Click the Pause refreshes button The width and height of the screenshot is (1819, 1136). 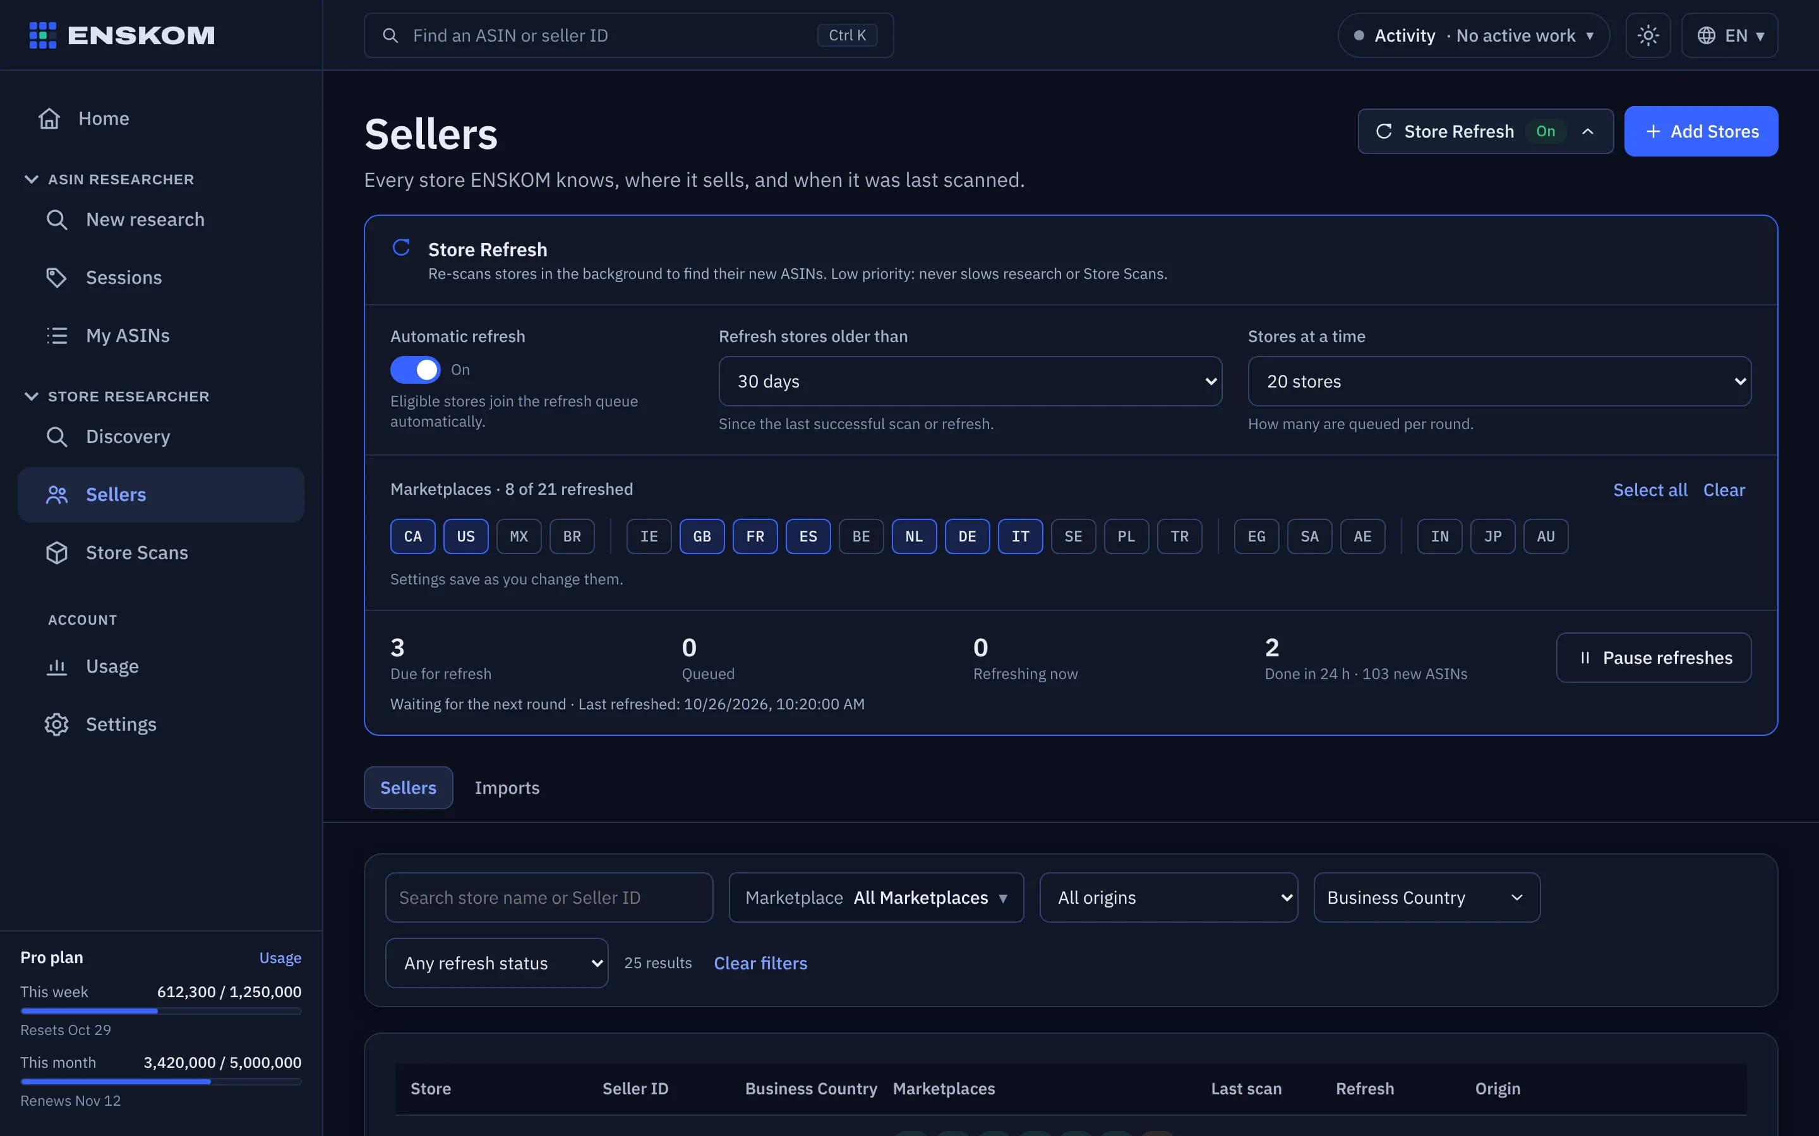[x=1654, y=658]
